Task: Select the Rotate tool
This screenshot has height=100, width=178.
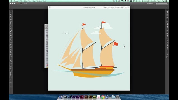Action: [x=11, y=40]
